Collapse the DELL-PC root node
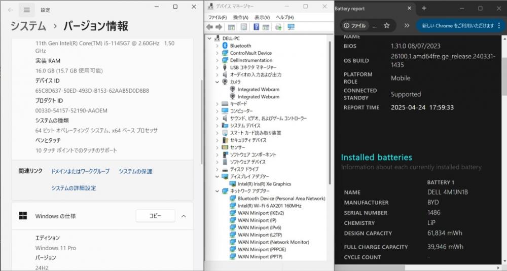Screen dimensions: 507x271 coord(209,38)
